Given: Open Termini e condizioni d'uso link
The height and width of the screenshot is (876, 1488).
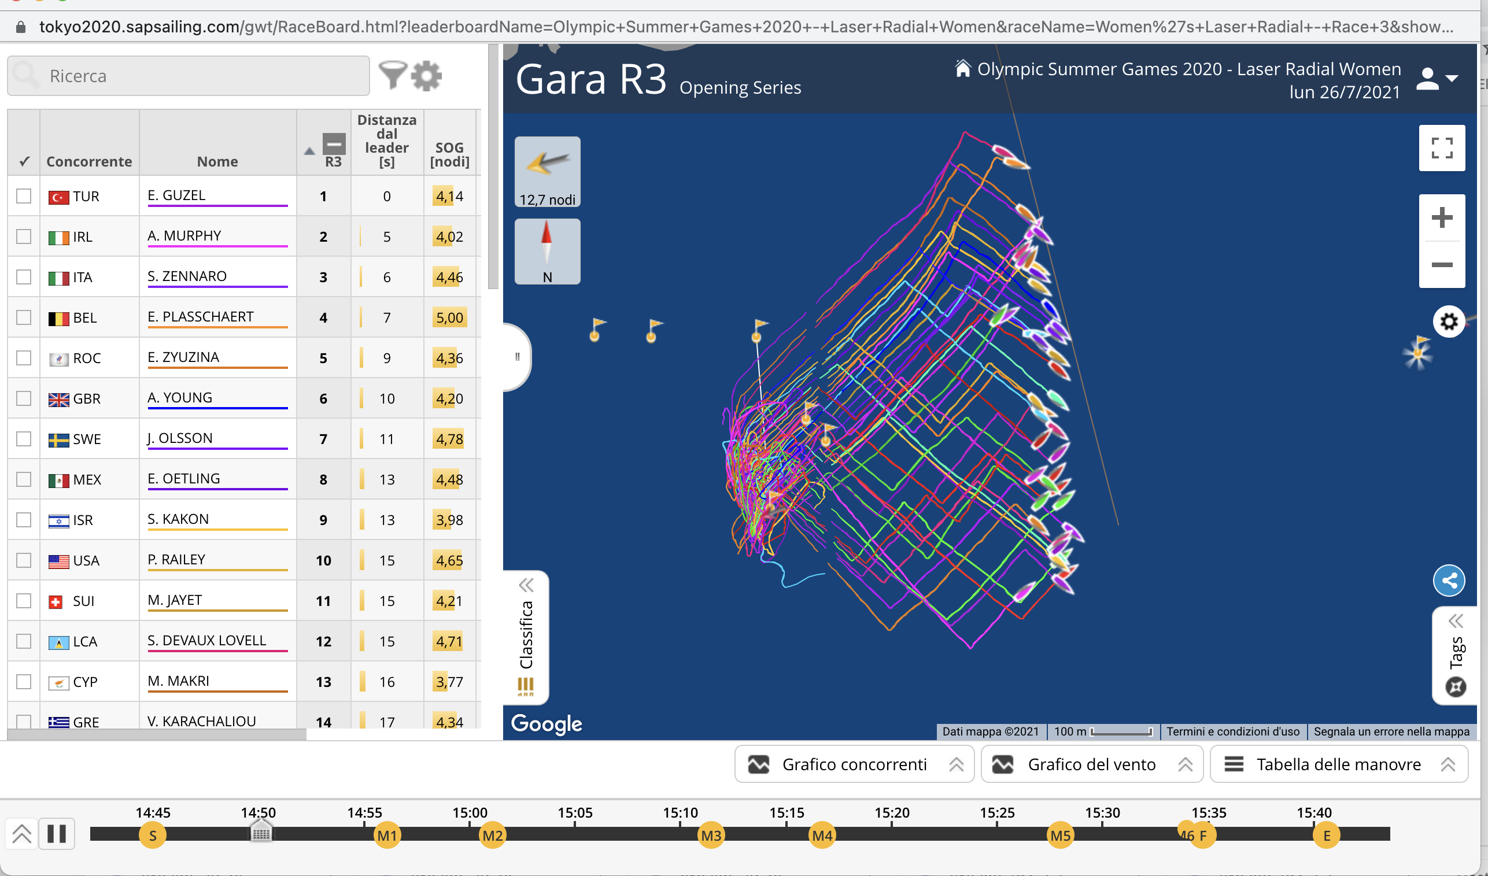Looking at the screenshot, I should click(x=1233, y=731).
